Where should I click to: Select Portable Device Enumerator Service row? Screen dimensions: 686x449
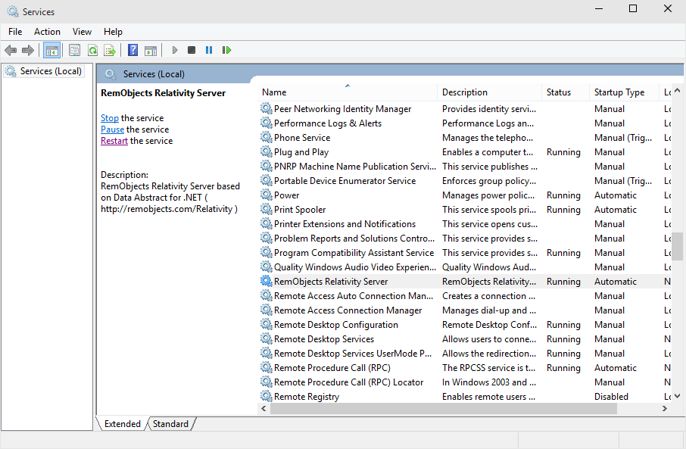[465, 181]
